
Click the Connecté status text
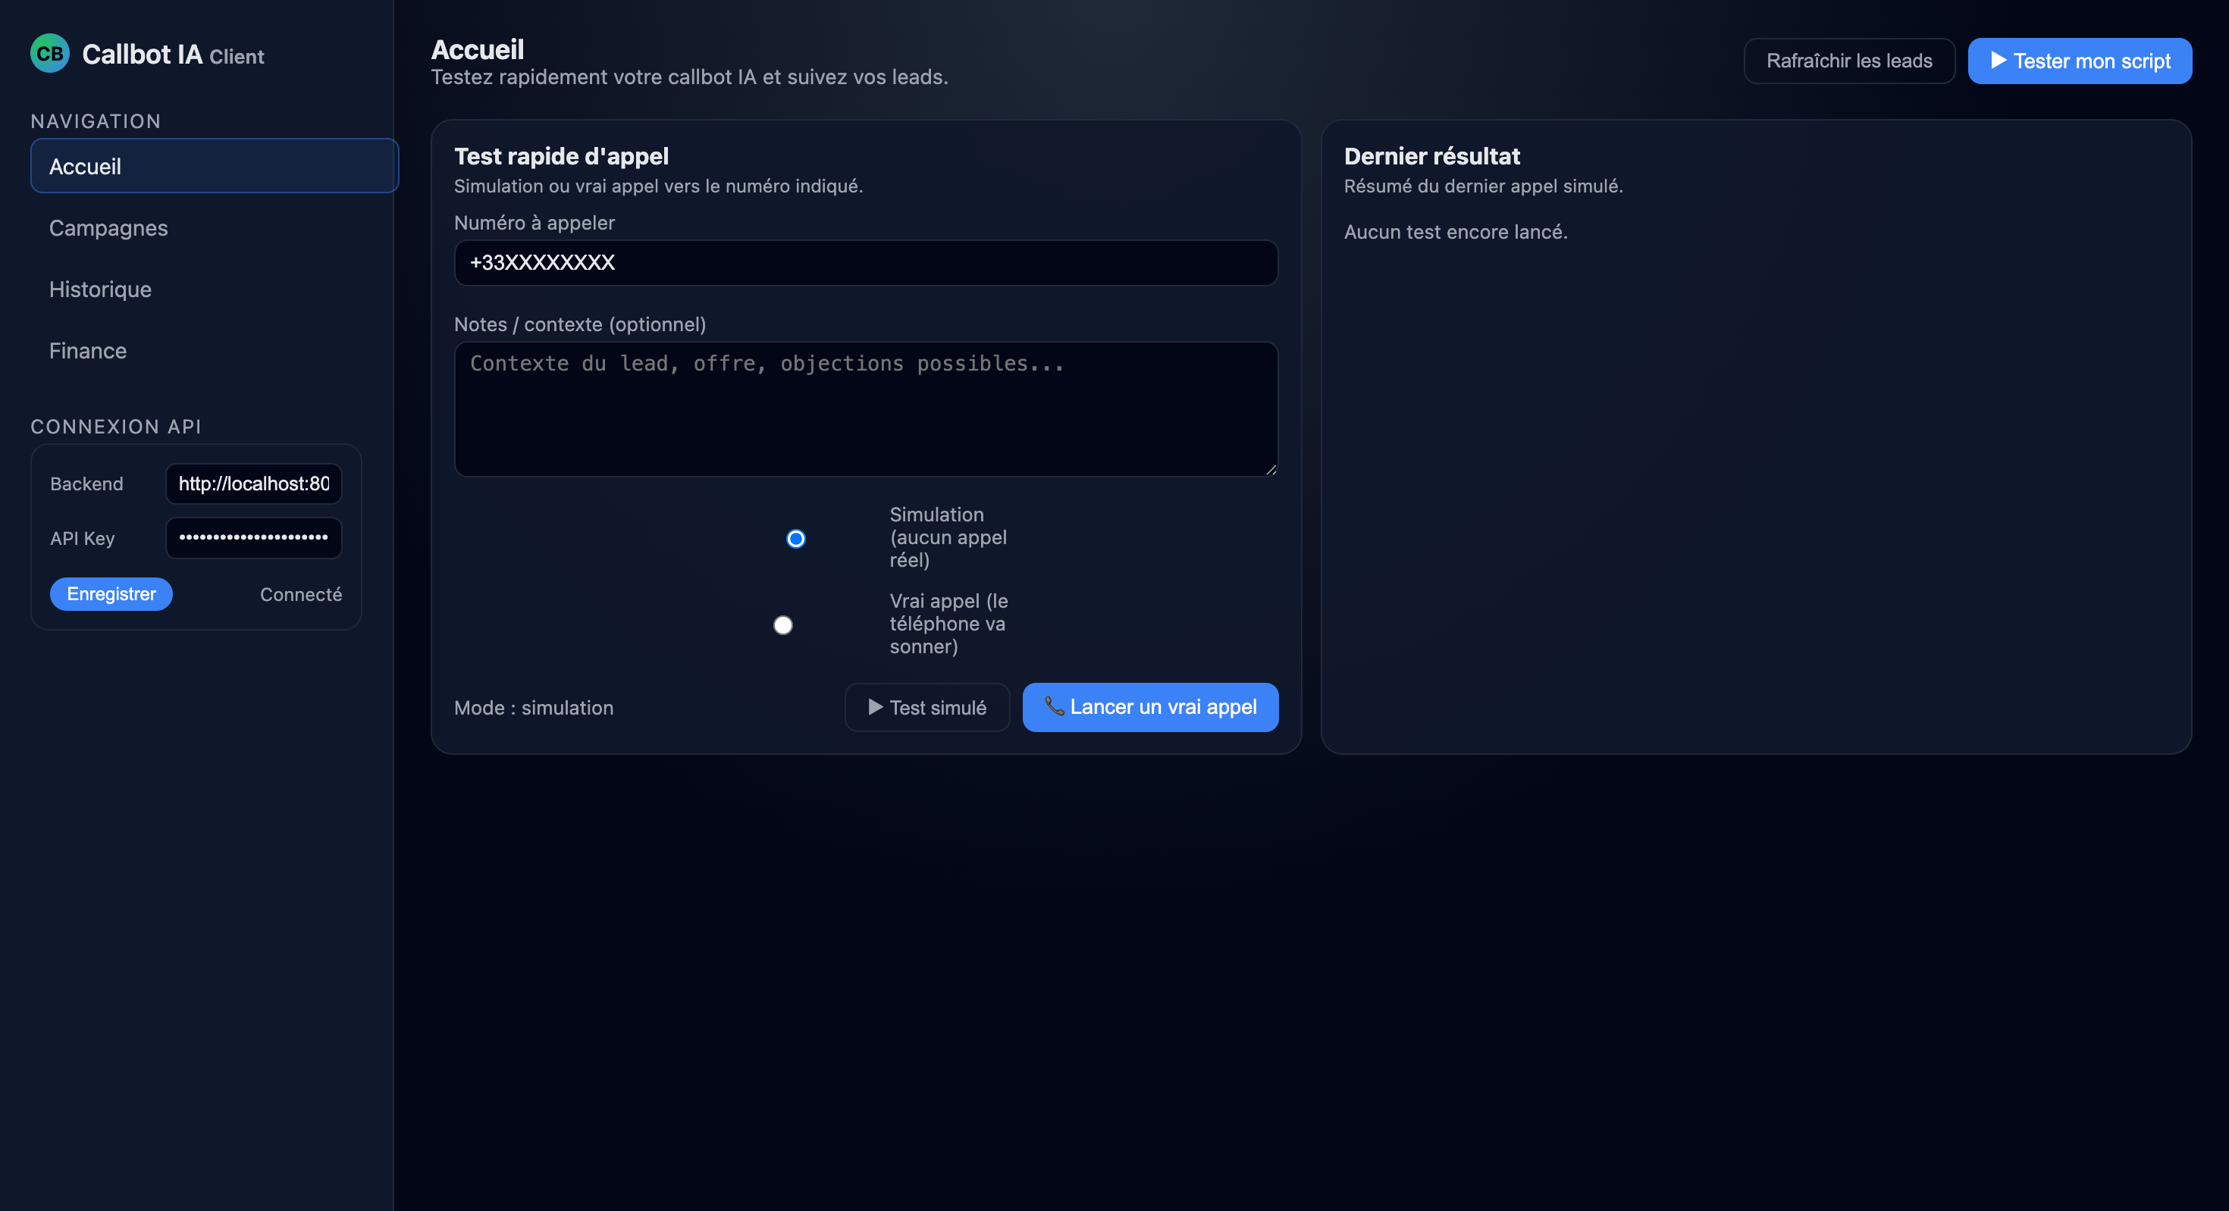pos(300,594)
